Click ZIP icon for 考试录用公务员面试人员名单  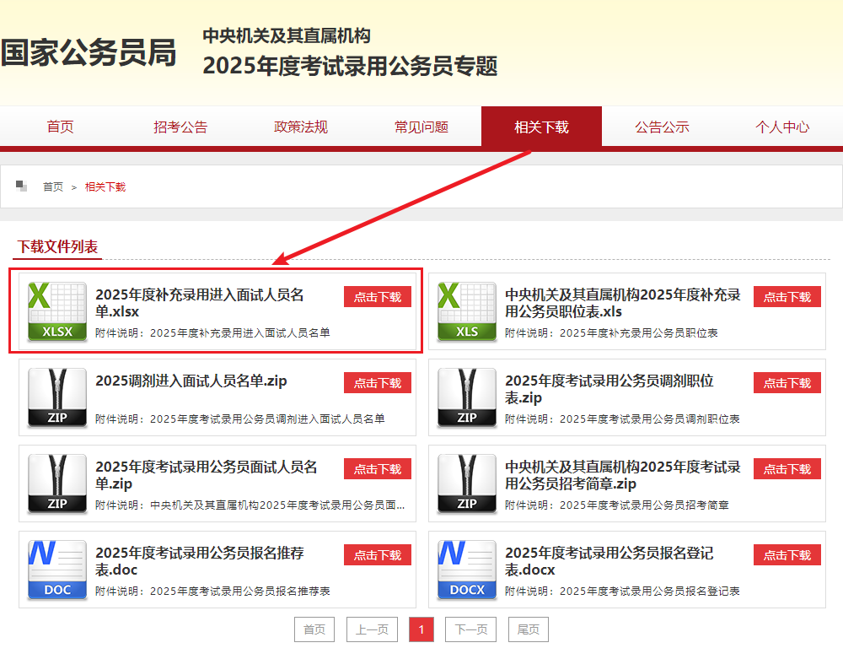coord(57,483)
